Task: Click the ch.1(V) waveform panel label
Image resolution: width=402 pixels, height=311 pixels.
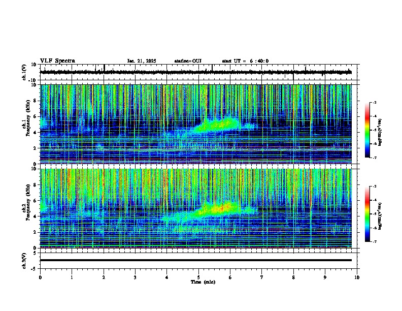Action: pos(24,72)
